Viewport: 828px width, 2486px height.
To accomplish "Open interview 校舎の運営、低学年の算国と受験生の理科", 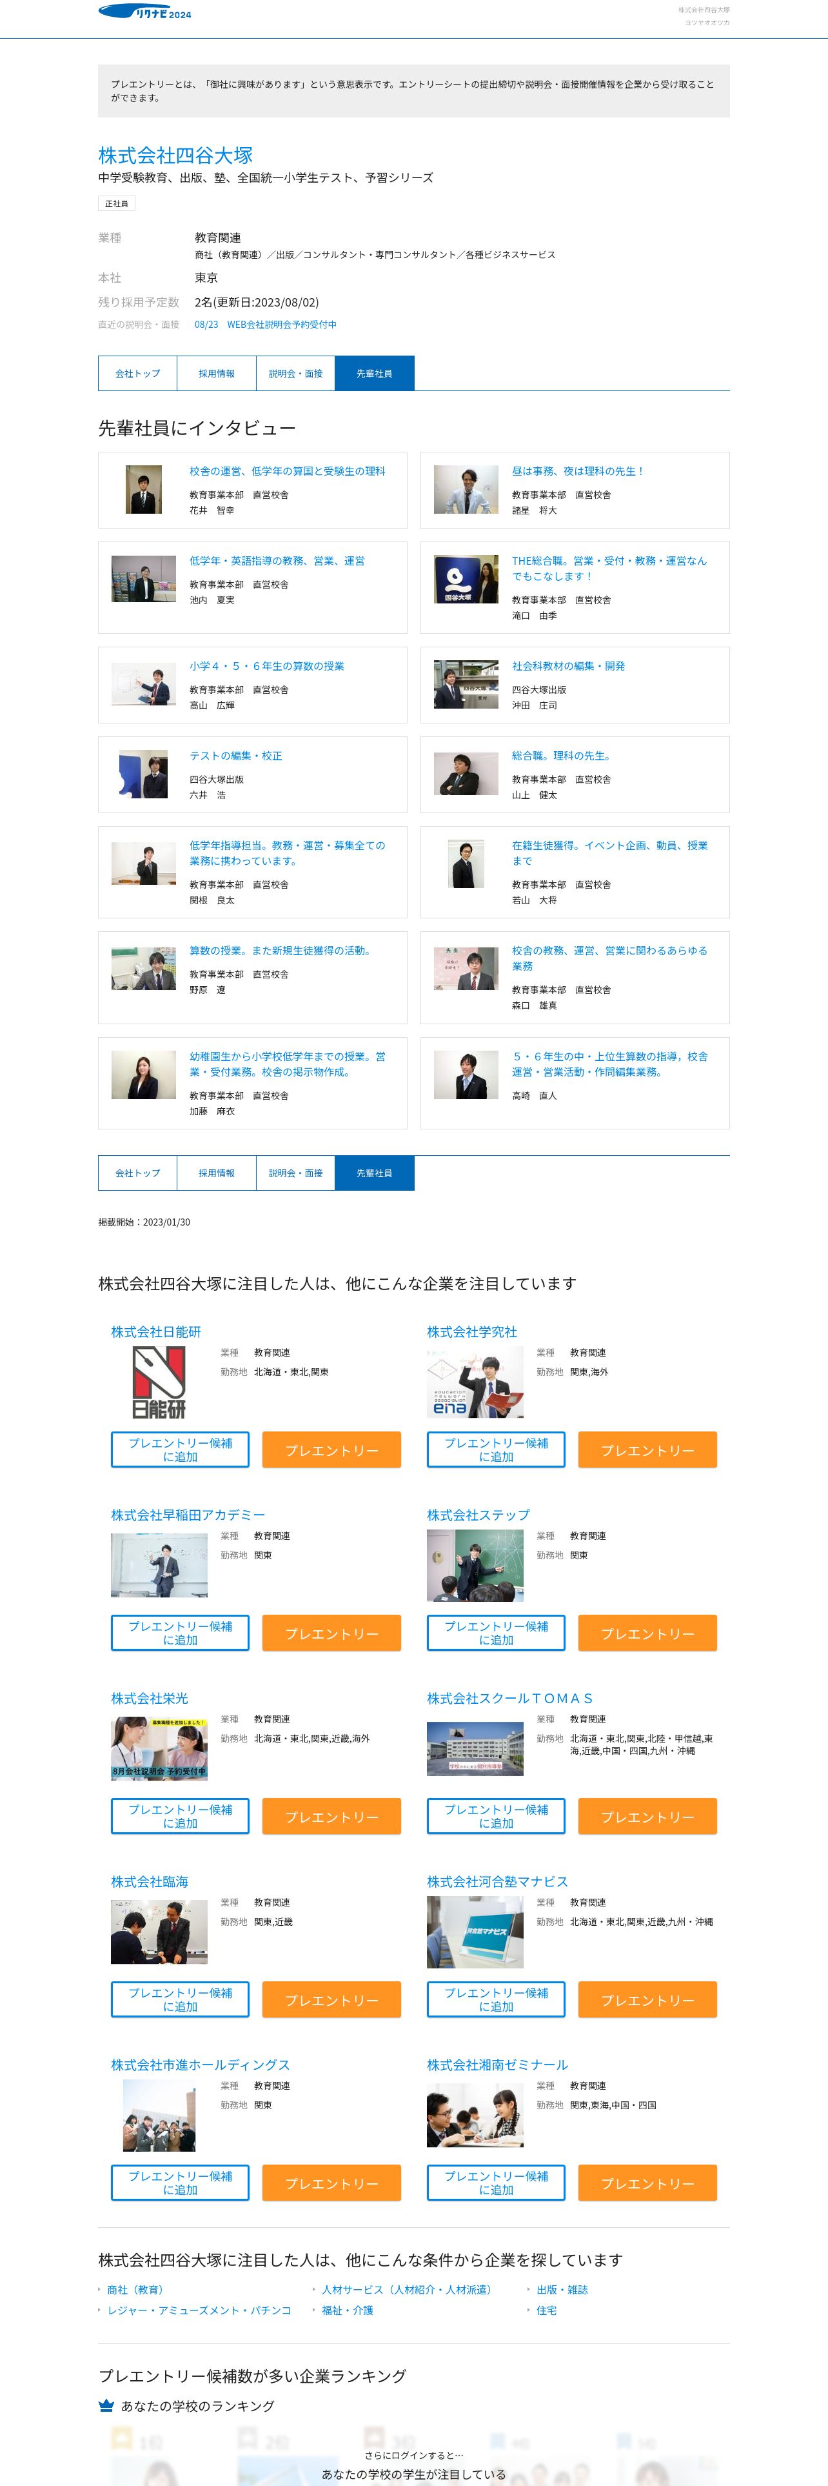I will pyautogui.click(x=287, y=471).
